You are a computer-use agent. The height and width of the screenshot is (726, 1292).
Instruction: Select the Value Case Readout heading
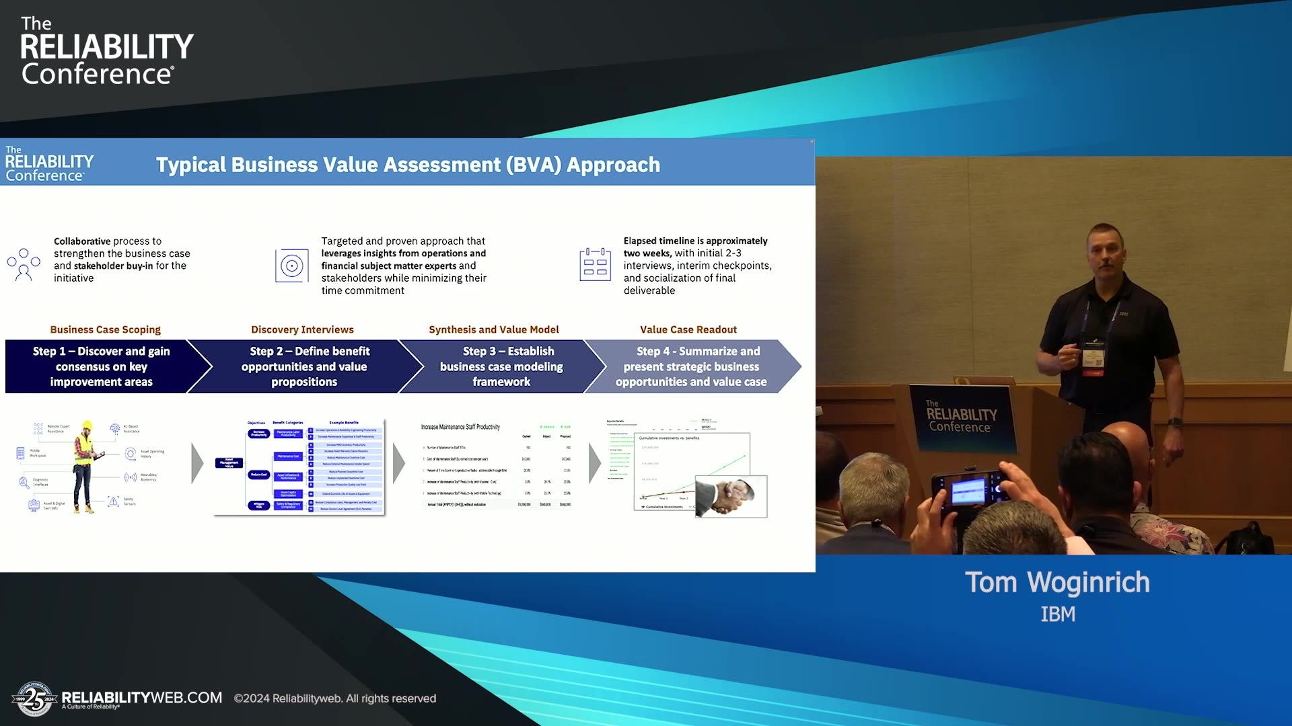coord(688,329)
